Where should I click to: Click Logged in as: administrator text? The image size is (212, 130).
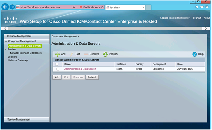pyautogui.click(x=175, y=18)
